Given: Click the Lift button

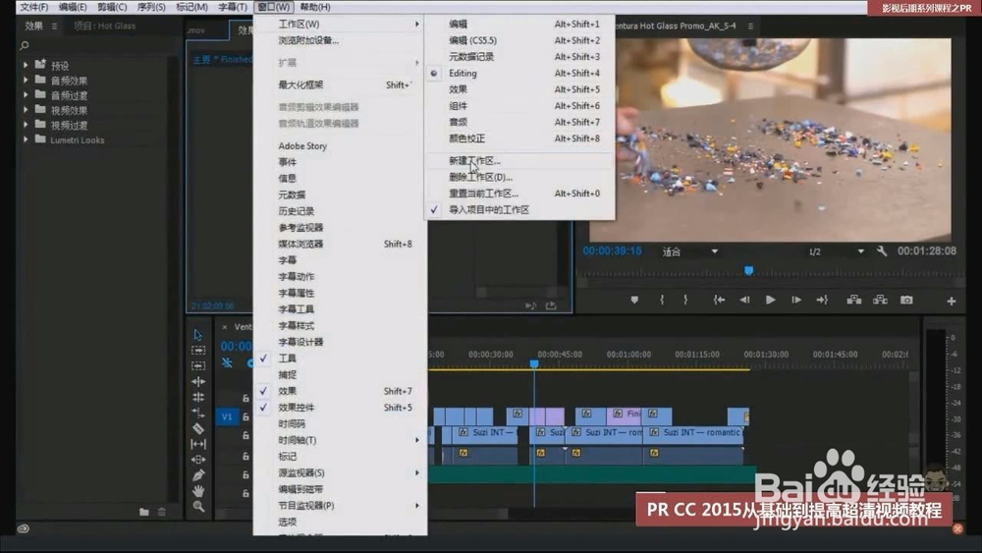Looking at the screenshot, I should [854, 300].
